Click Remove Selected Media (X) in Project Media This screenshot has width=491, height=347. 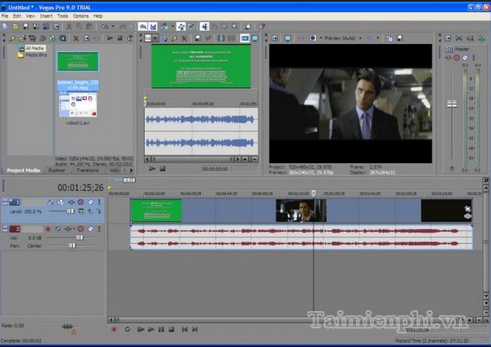pyautogui.click(x=75, y=38)
